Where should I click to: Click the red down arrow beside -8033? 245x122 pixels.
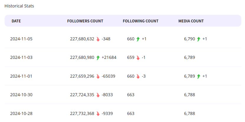click(98, 95)
